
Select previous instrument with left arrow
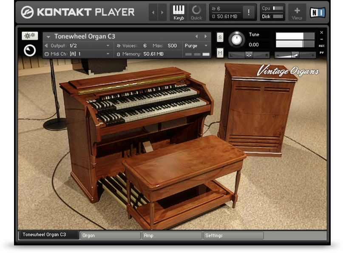(196, 36)
